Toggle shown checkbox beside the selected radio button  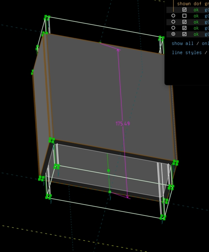pyautogui.click(x=184, y=34)
